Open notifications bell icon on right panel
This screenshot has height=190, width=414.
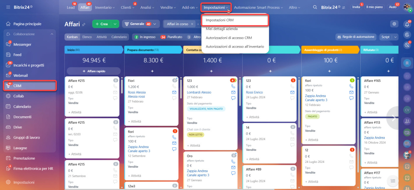(407, 24)
